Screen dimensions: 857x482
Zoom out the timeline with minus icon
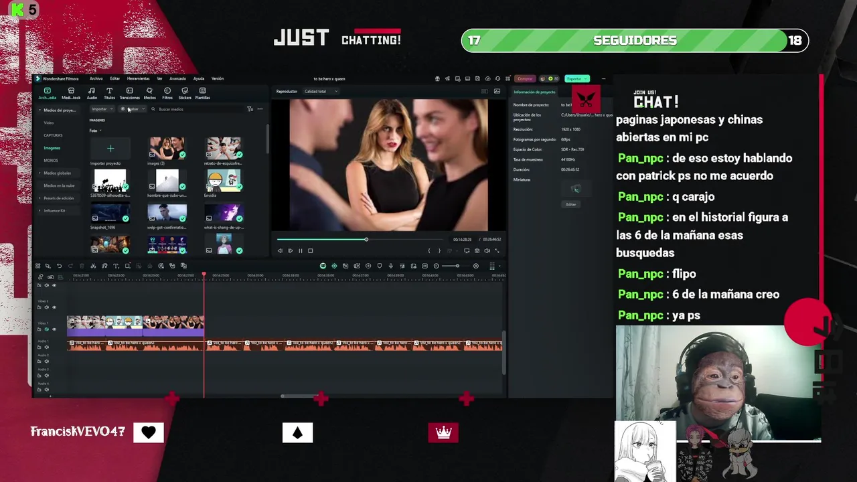coord(437,266)
